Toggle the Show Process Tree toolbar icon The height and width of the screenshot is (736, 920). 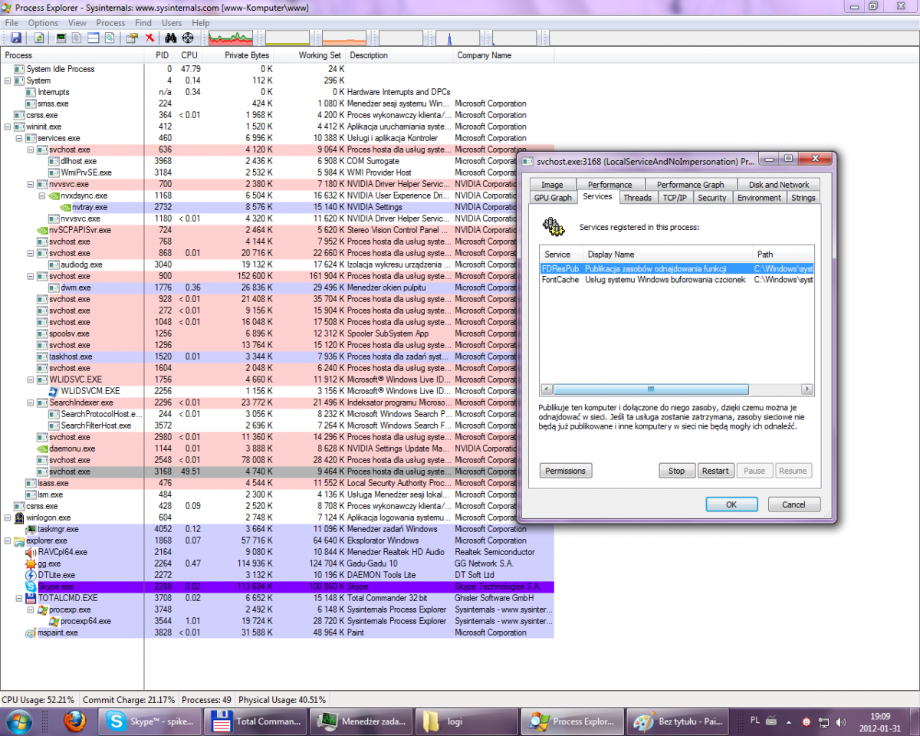(77, 38)
